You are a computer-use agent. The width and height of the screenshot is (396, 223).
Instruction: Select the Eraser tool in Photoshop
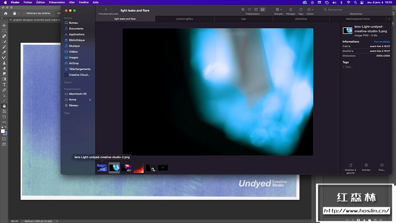click(4, 69)
